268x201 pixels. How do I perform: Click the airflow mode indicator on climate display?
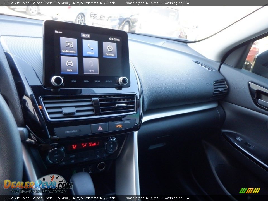pyautogui.click(x=84, y=145)
